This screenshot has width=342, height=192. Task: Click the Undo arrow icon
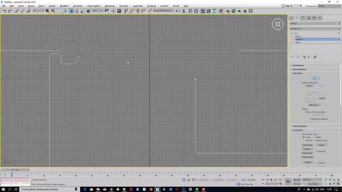[4, 11]
